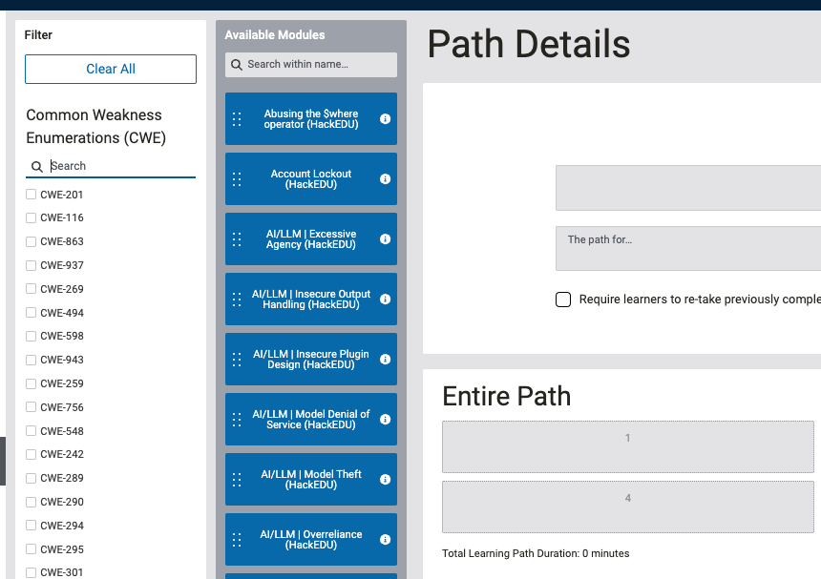Show details icon for Model Denial of Service
Screen dimensions: 821x579
(x=385, y=420)
